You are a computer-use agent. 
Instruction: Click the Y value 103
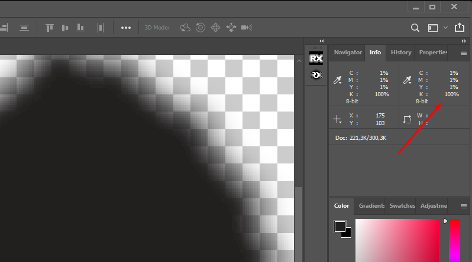380,123
